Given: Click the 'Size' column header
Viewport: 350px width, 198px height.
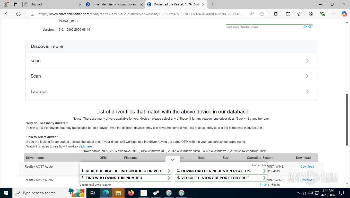Looking at the screenshot, I should pos(225,158).
